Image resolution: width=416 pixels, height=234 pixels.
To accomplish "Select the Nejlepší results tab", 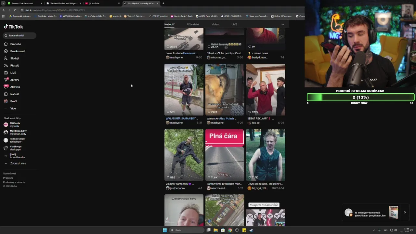I will [169, 24].
